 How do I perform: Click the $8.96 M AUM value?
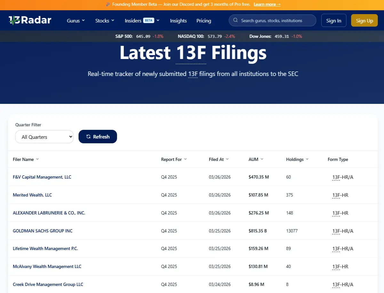click(256, 284)
